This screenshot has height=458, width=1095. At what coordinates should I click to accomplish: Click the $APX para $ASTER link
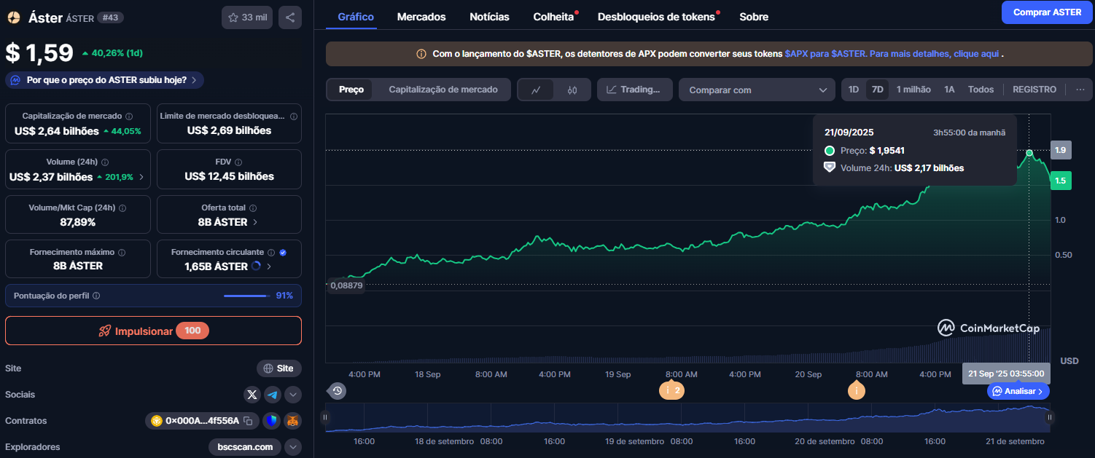825,54
